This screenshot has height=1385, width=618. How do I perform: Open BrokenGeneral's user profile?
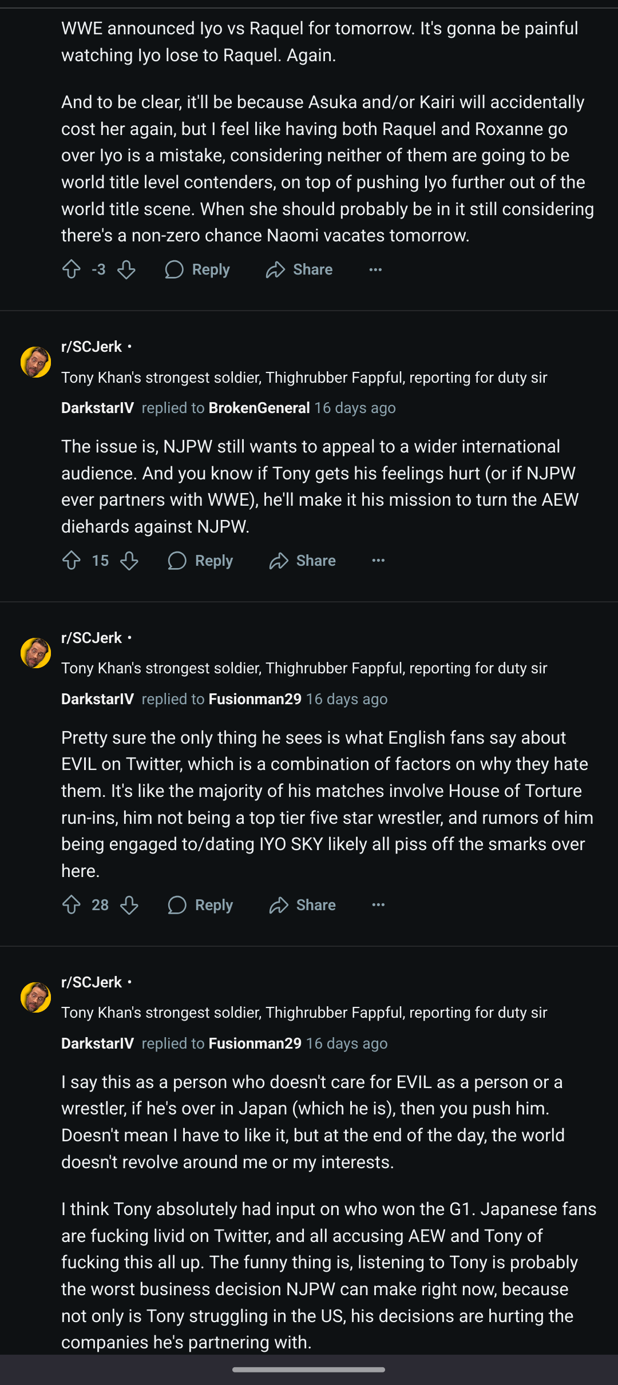click(x=259, y=408)
